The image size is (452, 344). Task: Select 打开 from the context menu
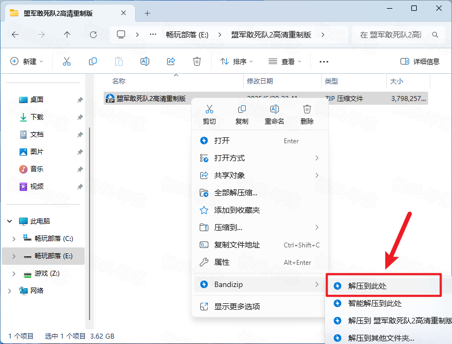tap(260, 141)
